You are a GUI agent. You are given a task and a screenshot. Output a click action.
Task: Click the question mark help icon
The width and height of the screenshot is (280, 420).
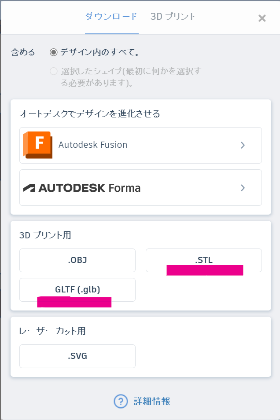pos(121,401)
